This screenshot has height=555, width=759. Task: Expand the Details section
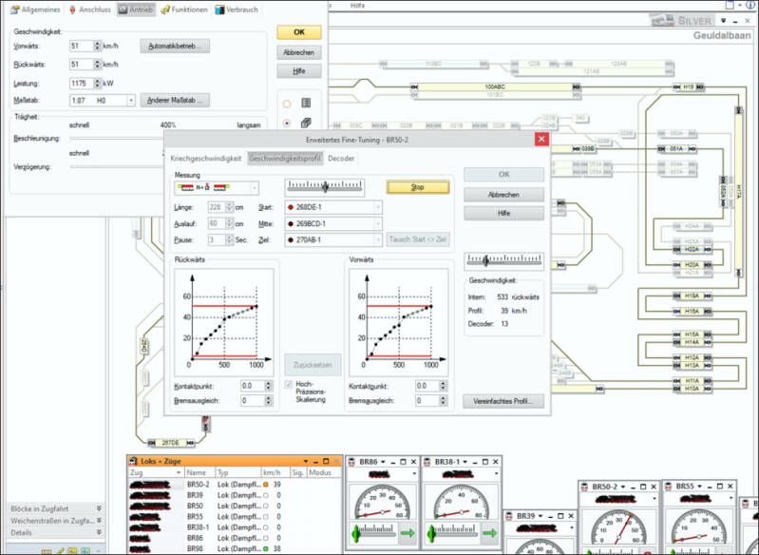click(99, 532)
